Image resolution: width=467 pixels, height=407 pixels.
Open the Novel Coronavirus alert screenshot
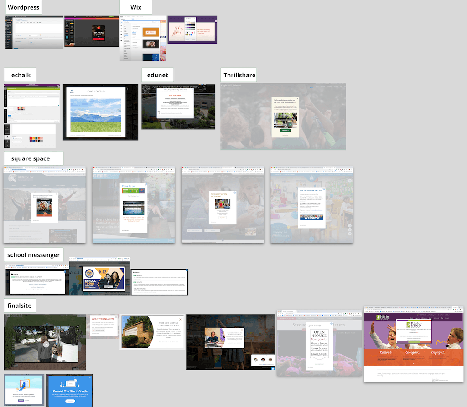tap(37, 280)
